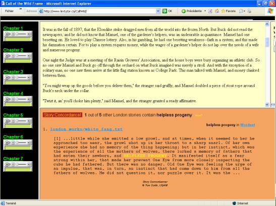Click the Chapter 4 volume slider
The height and width of the screenshot is (206, 276).
21,99
